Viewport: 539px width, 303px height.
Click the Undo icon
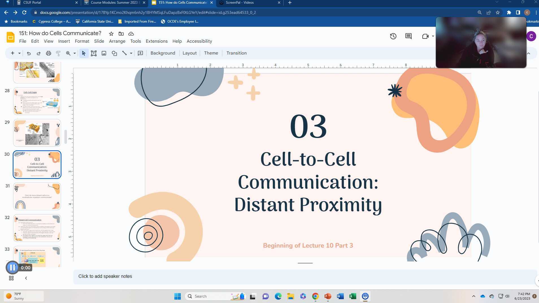(29, 53)
